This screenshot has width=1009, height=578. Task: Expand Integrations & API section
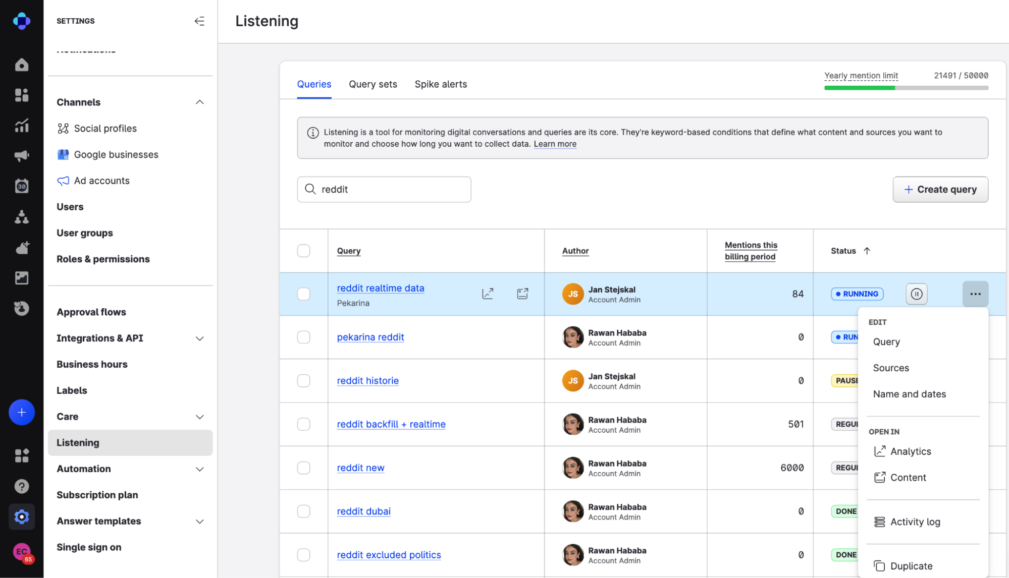click(x=199, y=338)
